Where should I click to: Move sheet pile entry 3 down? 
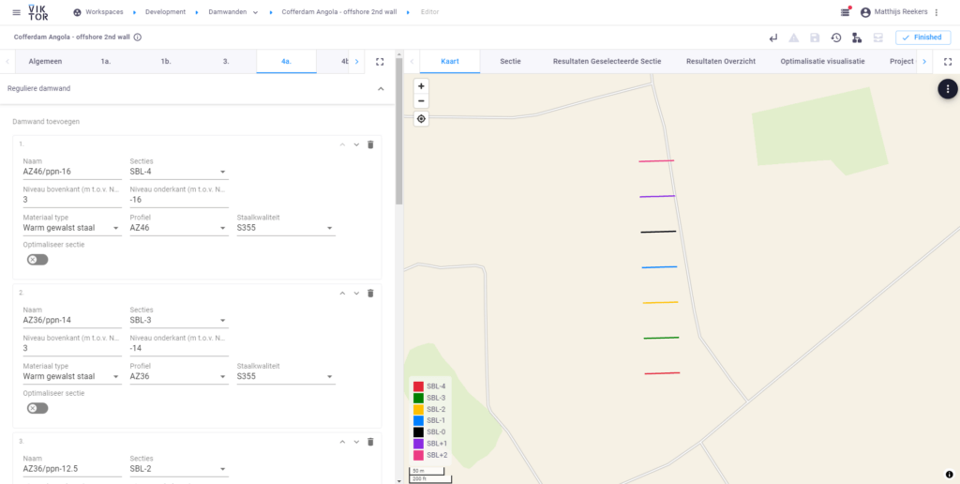(356, 442)
